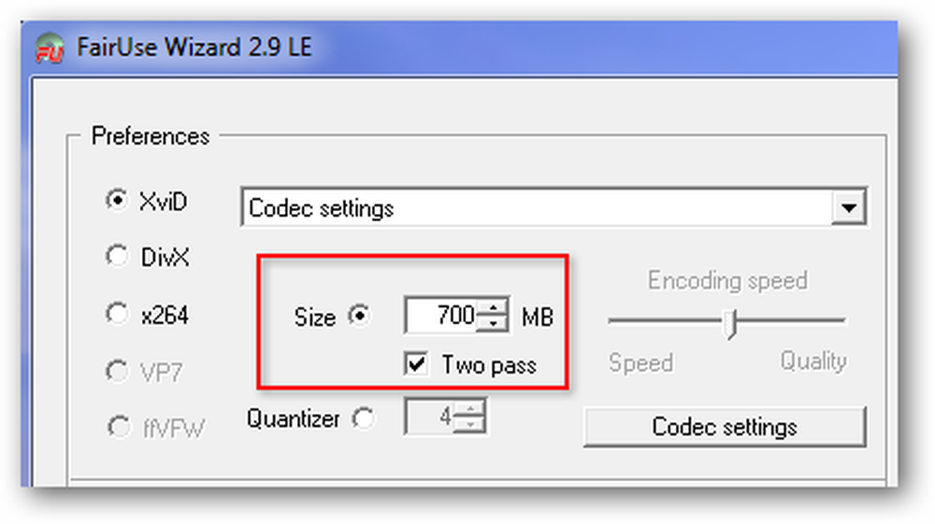Click the FairUse Wizard app icon

[x=50, y=48]
